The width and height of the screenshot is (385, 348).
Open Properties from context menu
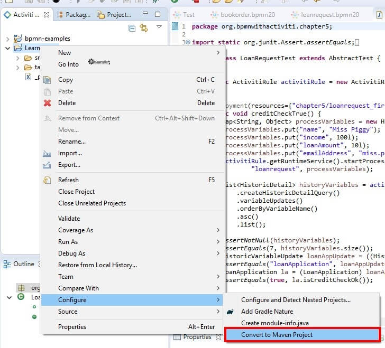tap(132, 327)
